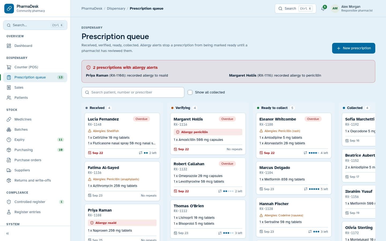Select Margaret Hollis card in Verifying
Screen dimensions: 386x241
point(208,134)
